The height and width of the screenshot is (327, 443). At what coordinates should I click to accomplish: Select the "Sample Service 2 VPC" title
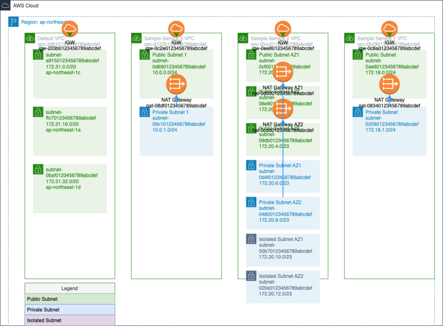[x=276, y=38]
